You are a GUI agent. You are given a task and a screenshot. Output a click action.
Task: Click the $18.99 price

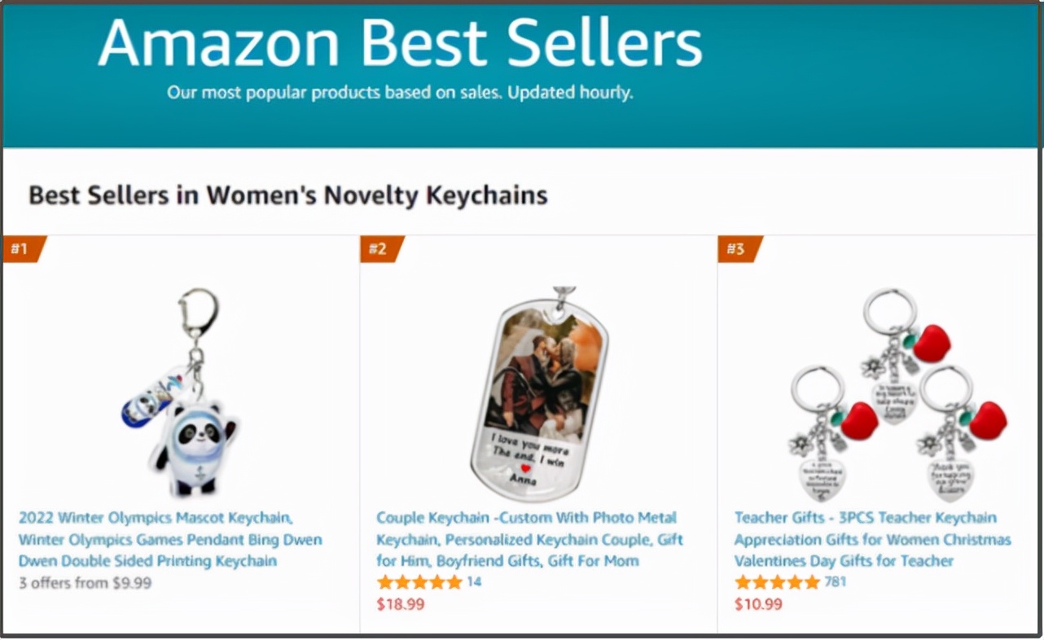[400, 604]
